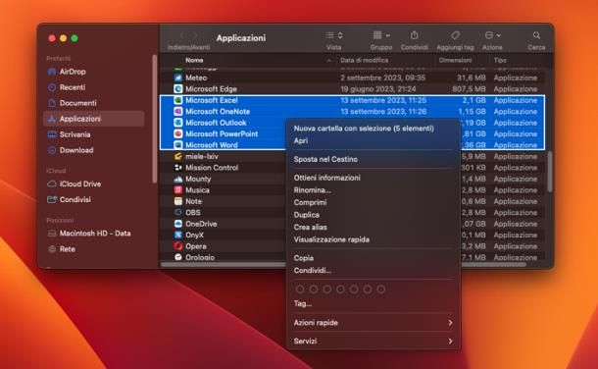Click the Condividi share toolbar icon

(414, 35)
